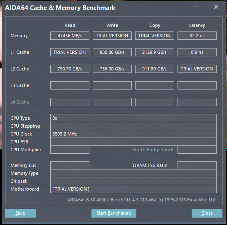Click the empty CPU Stepping field
This screenshot has height=225, width=227.
pos(133,126)
